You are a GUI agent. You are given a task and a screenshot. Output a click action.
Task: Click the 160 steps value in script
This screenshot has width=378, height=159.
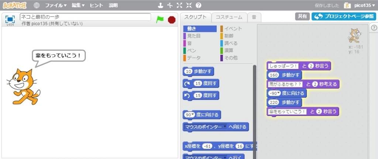274,75
